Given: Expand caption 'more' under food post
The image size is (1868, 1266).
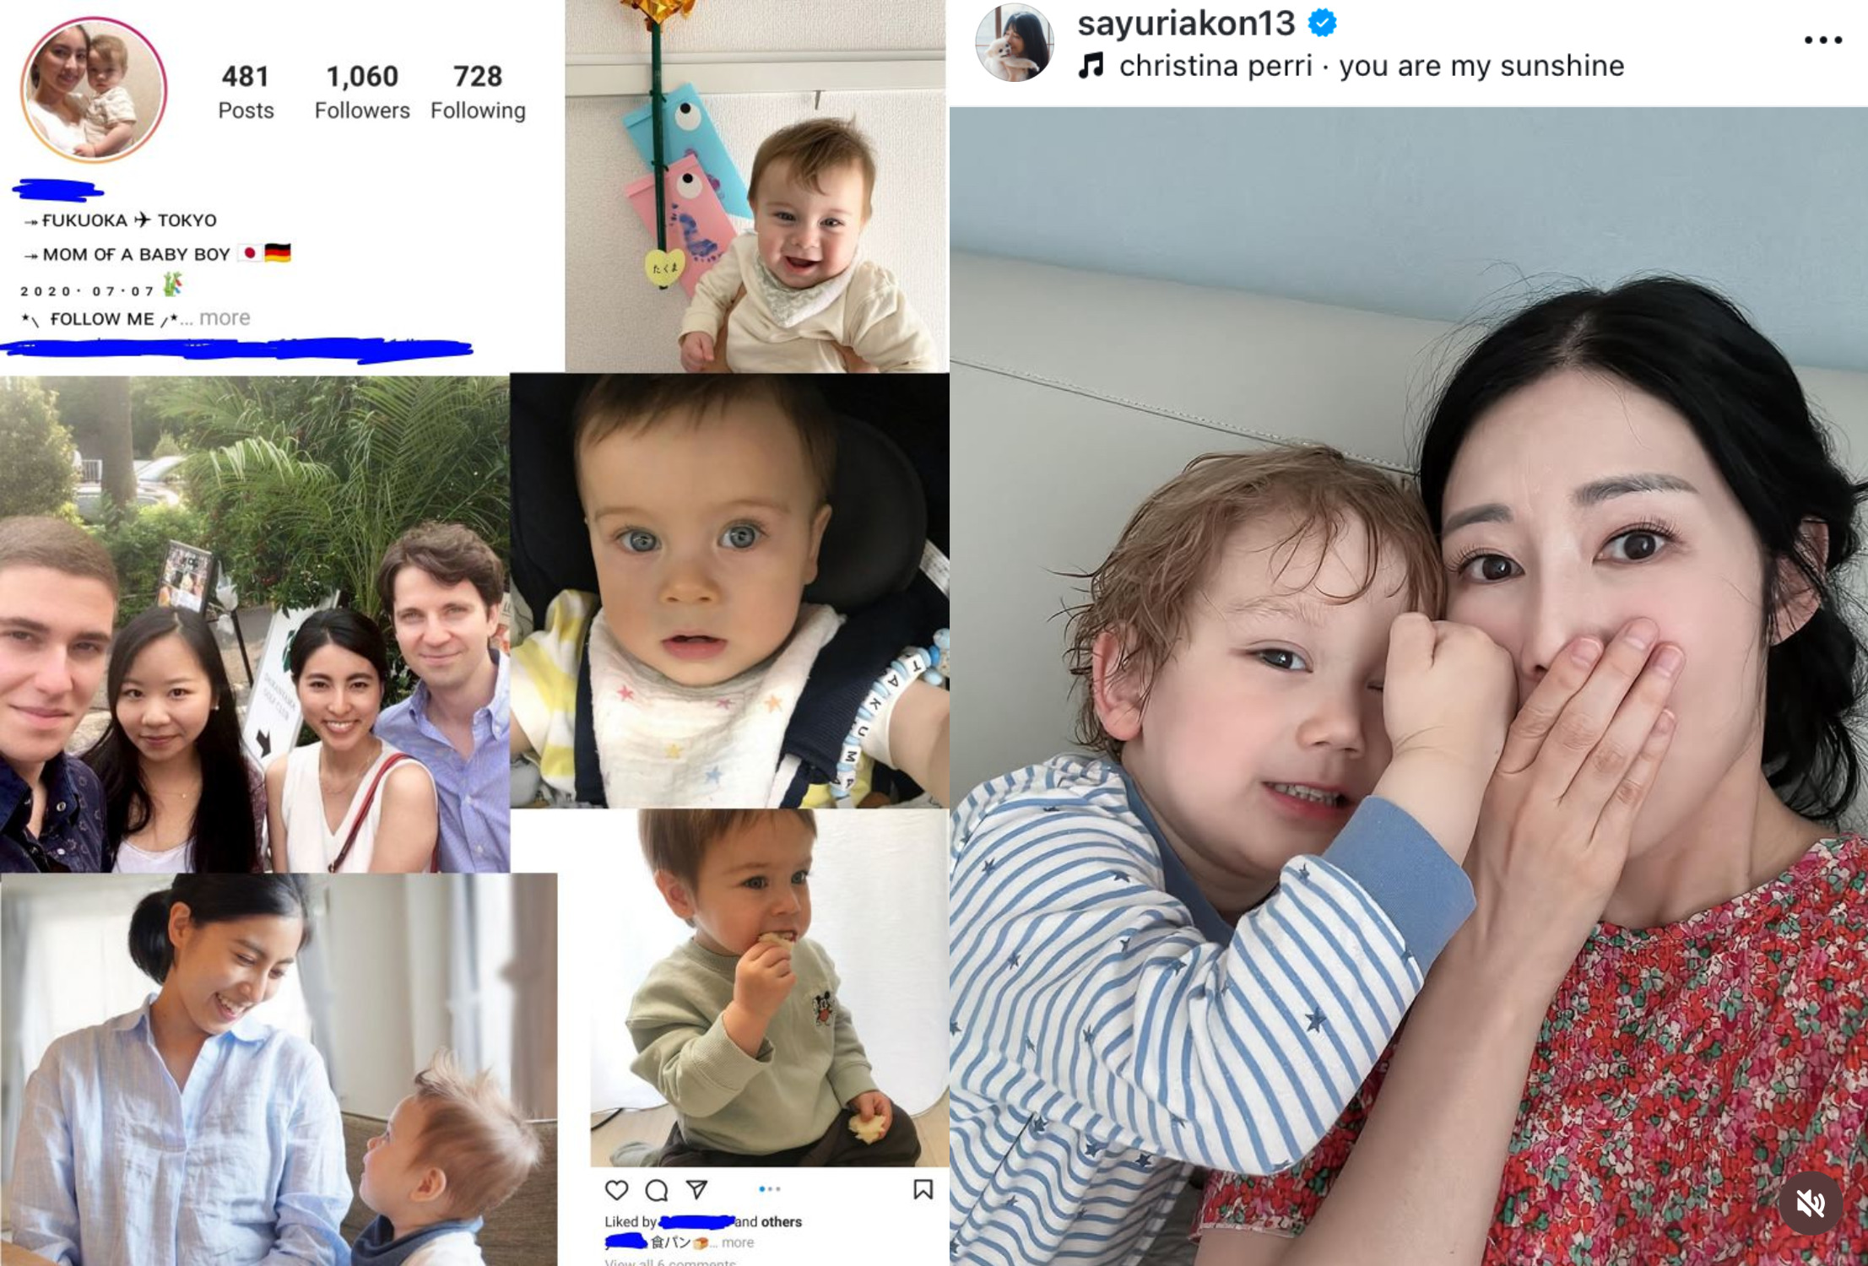Looking at the screenshot, I should pos(738,1242).
